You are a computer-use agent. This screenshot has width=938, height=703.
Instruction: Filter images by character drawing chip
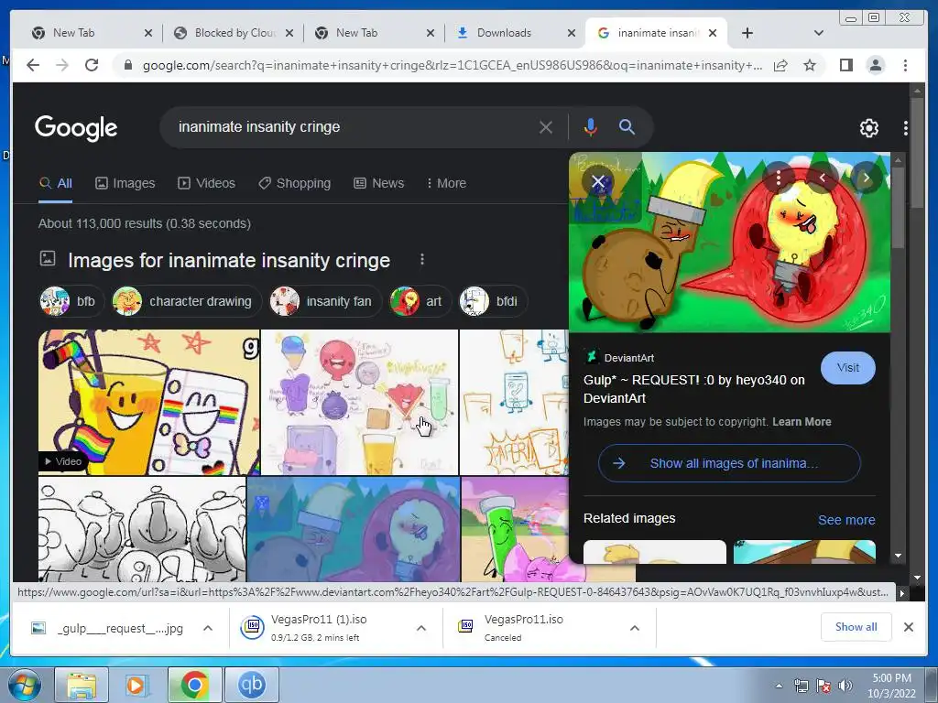[x=185, y=301]
